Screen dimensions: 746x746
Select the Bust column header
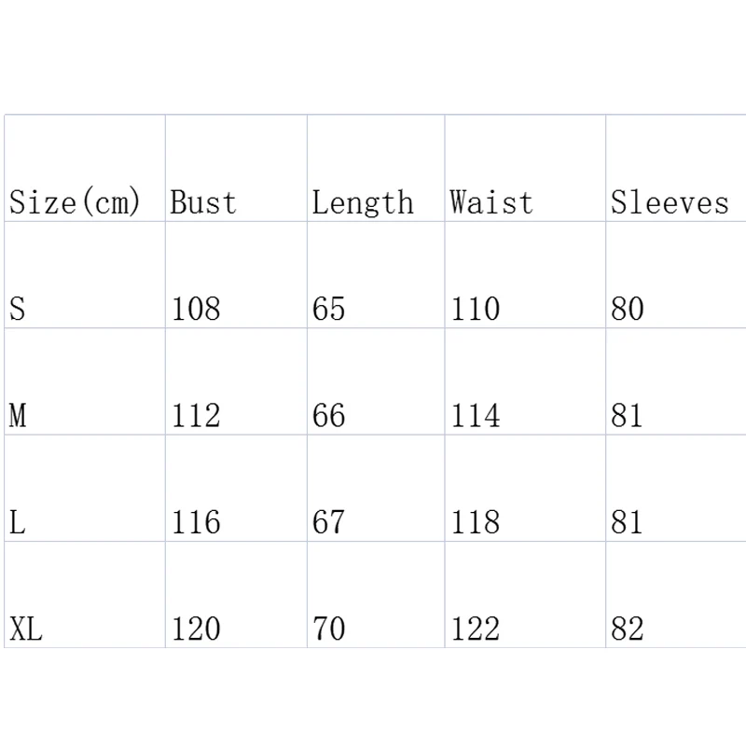click(203, 202)
